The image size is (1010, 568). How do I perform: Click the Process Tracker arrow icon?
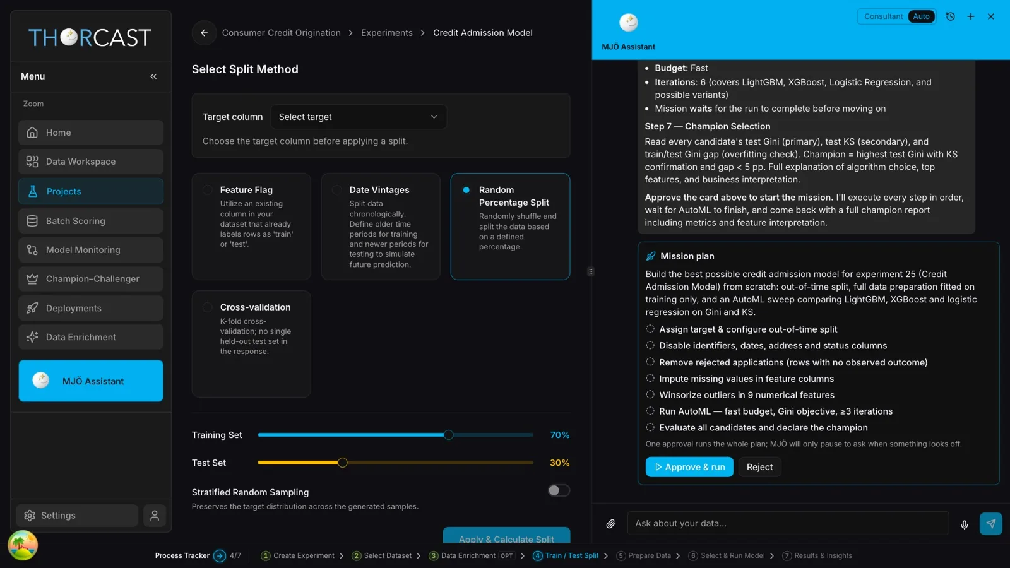[220, 556]
